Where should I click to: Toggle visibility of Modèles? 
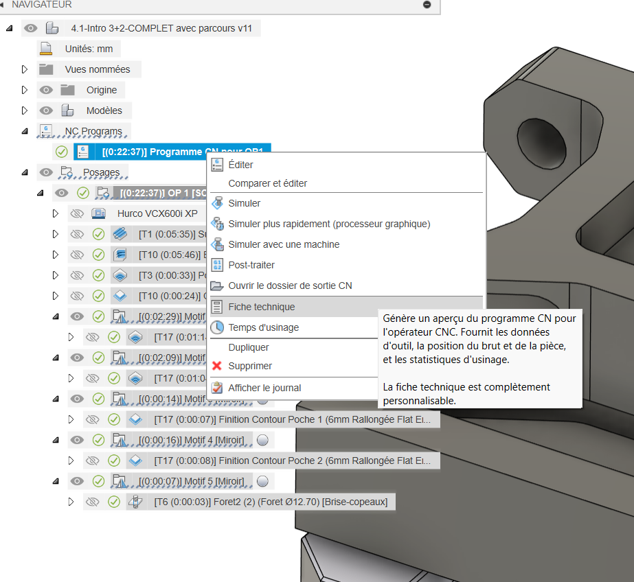coord(46,110)
